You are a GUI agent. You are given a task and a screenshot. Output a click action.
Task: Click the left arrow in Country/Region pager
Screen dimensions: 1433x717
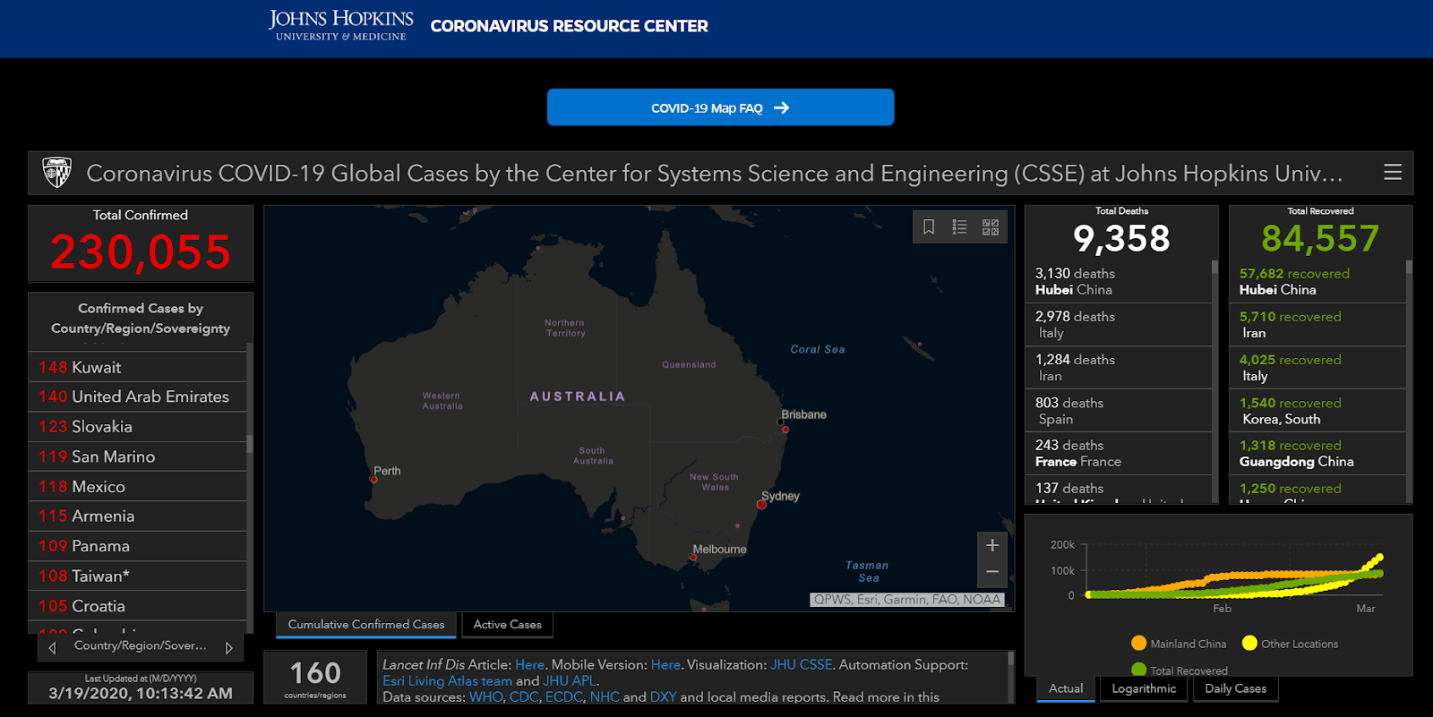(52, 647)
